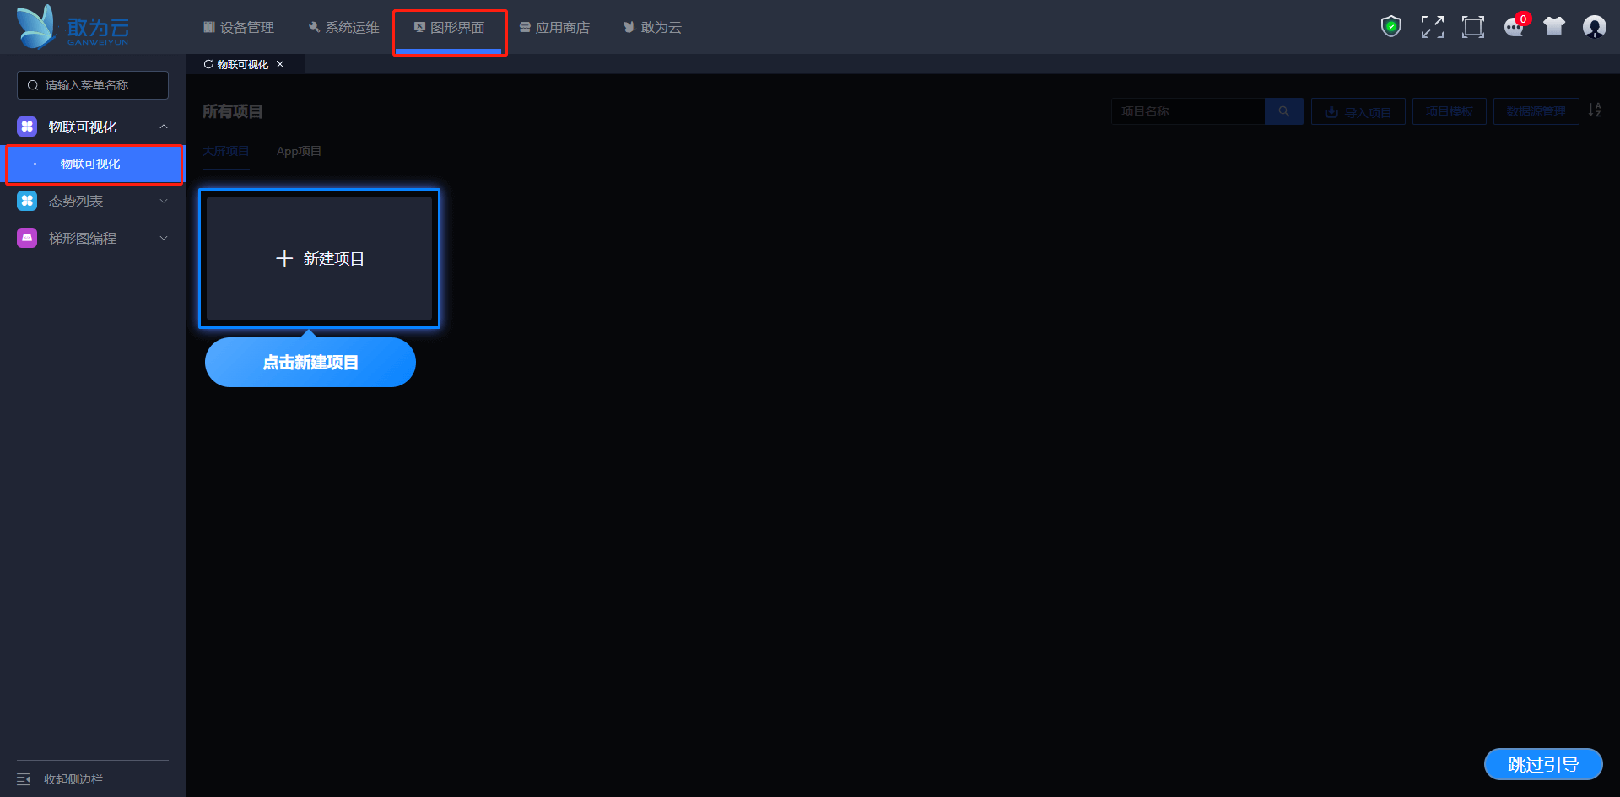Screen dimensions: 1620x797
Task: Click the blue 态势列表 sidebar icon
Action: [x=27, y=201]
